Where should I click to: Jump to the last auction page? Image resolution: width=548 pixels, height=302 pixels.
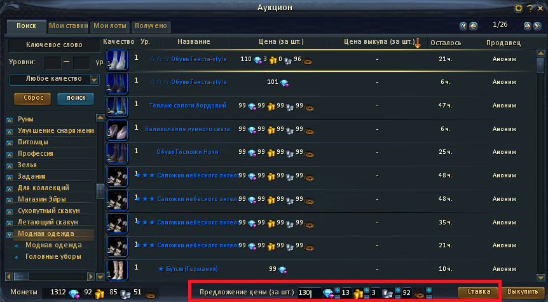coord(538,26)
